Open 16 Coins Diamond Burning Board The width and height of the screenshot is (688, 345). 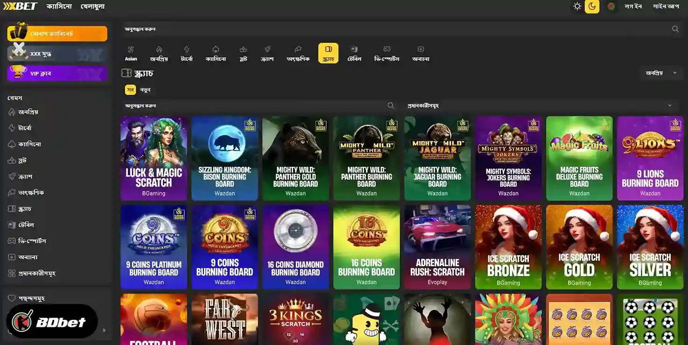(295, 247)
